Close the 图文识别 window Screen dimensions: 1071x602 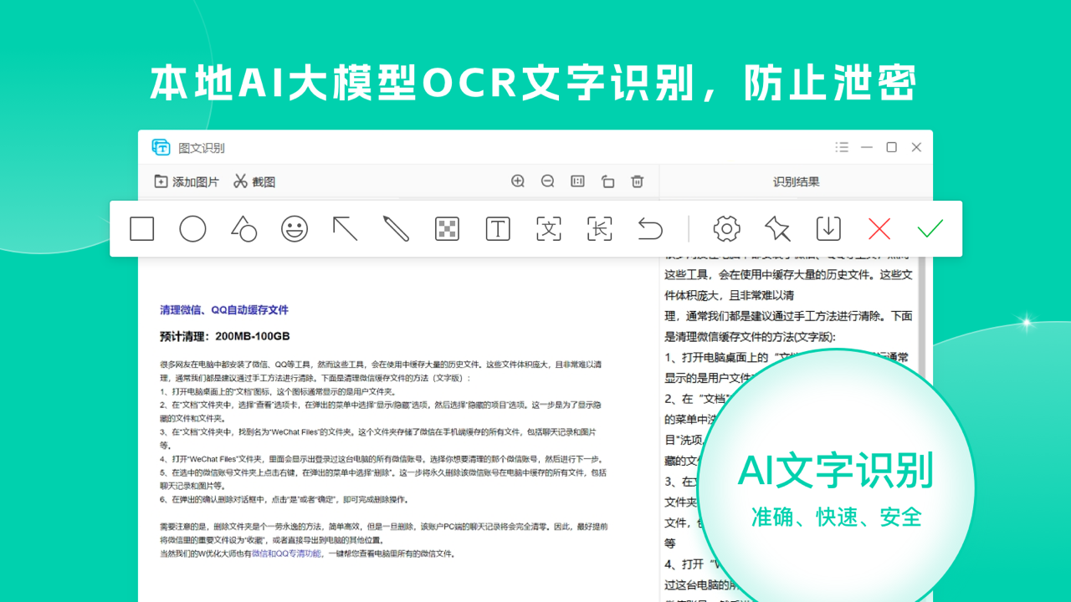coord(916,147)
